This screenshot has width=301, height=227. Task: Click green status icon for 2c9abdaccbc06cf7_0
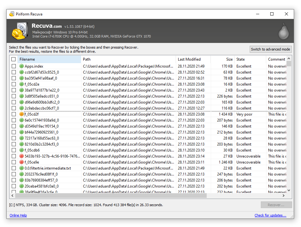(22, 108)
